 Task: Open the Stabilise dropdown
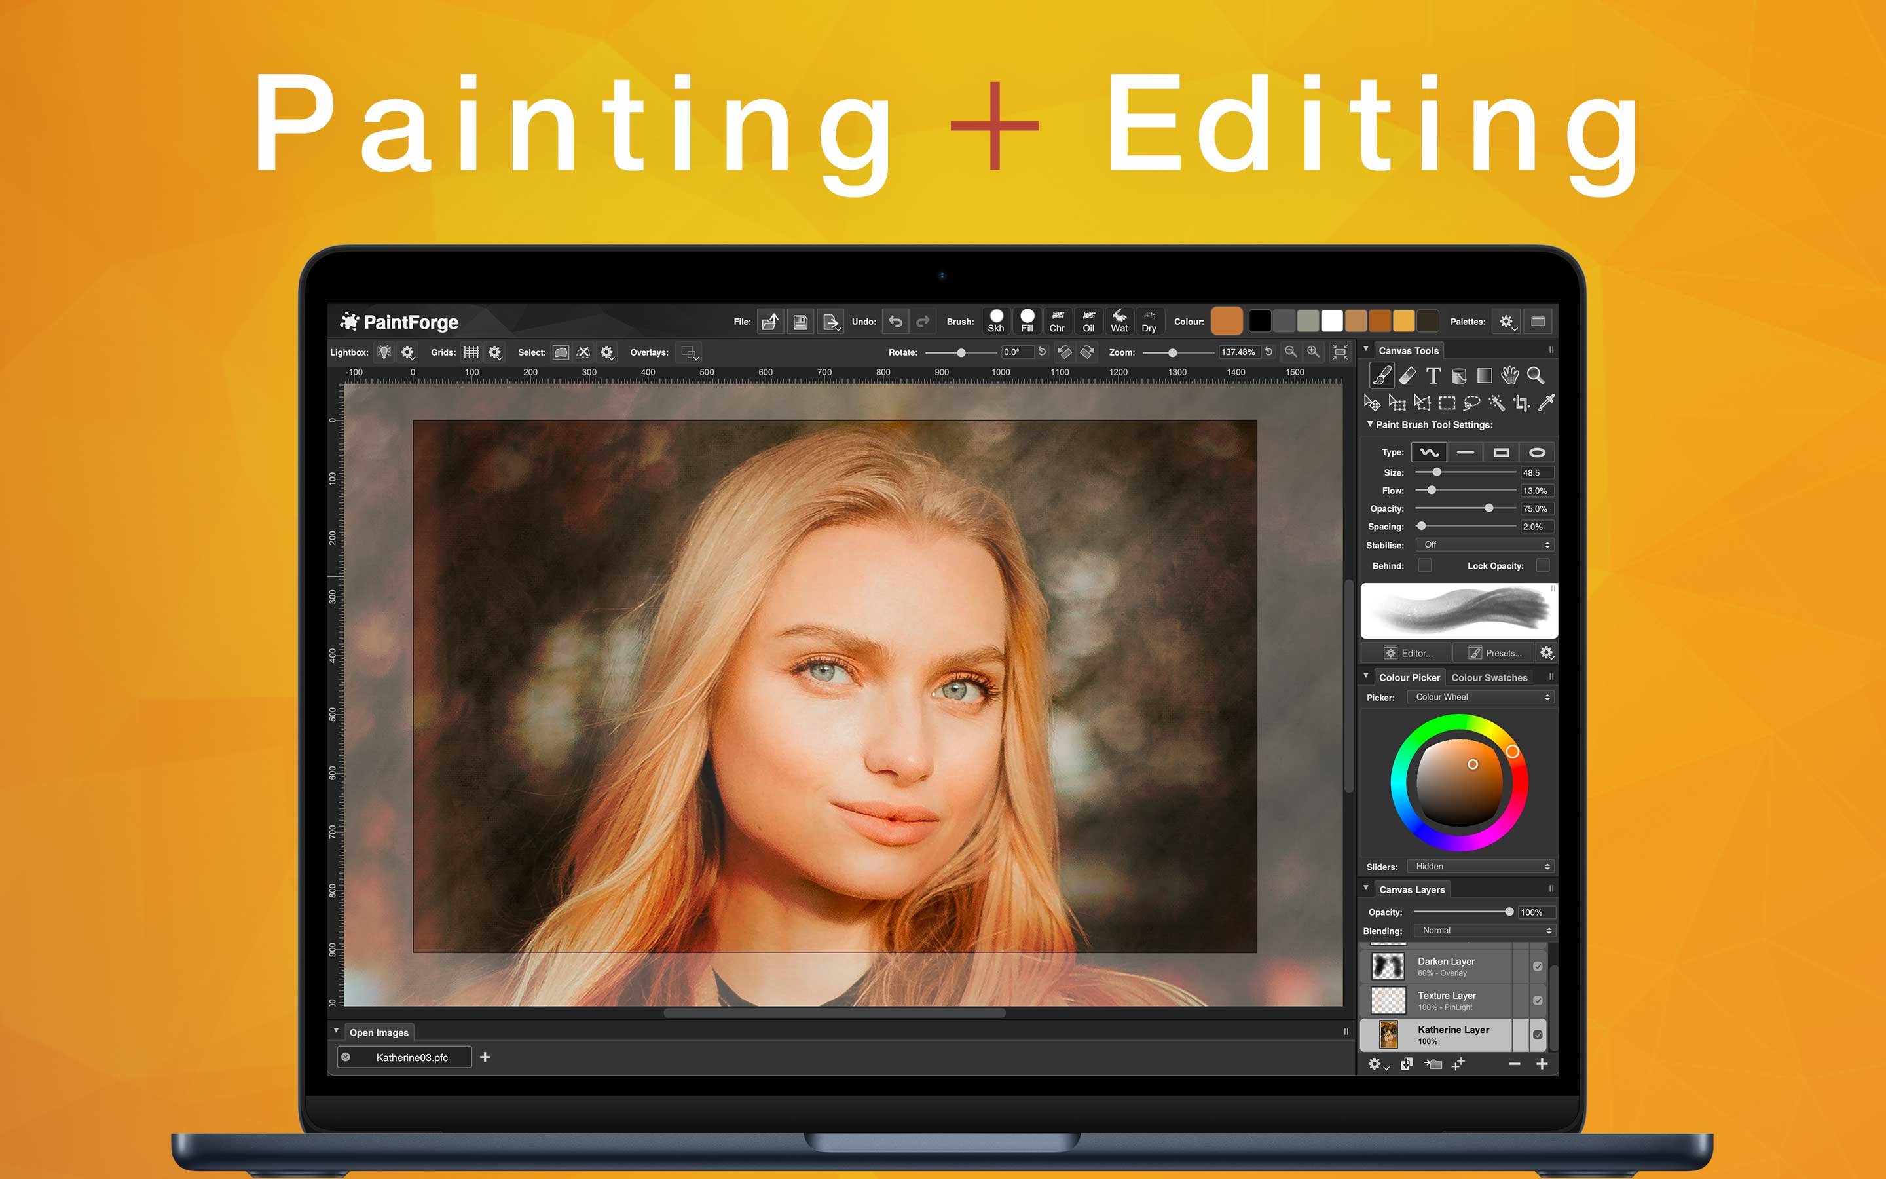click(x=1484, y=545)
